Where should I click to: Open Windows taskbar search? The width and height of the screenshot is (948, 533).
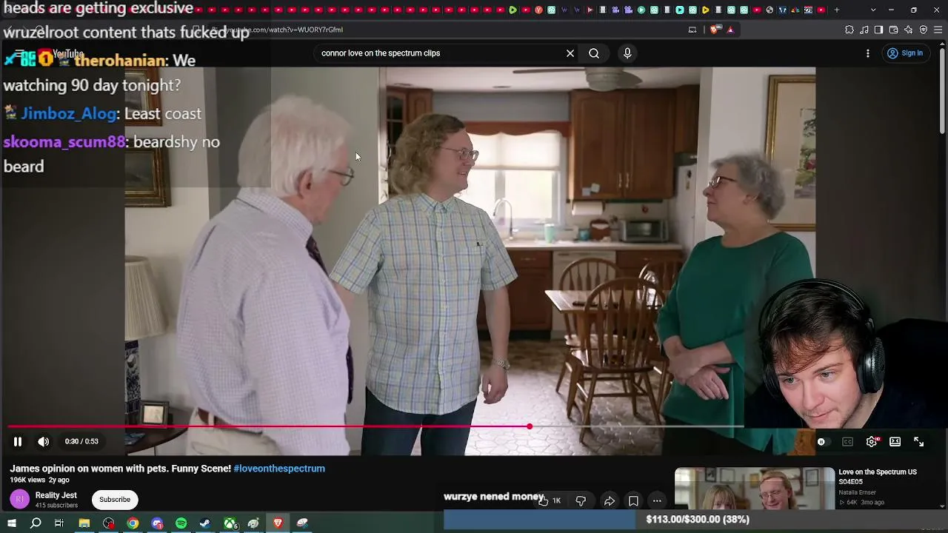click(36, 523)
